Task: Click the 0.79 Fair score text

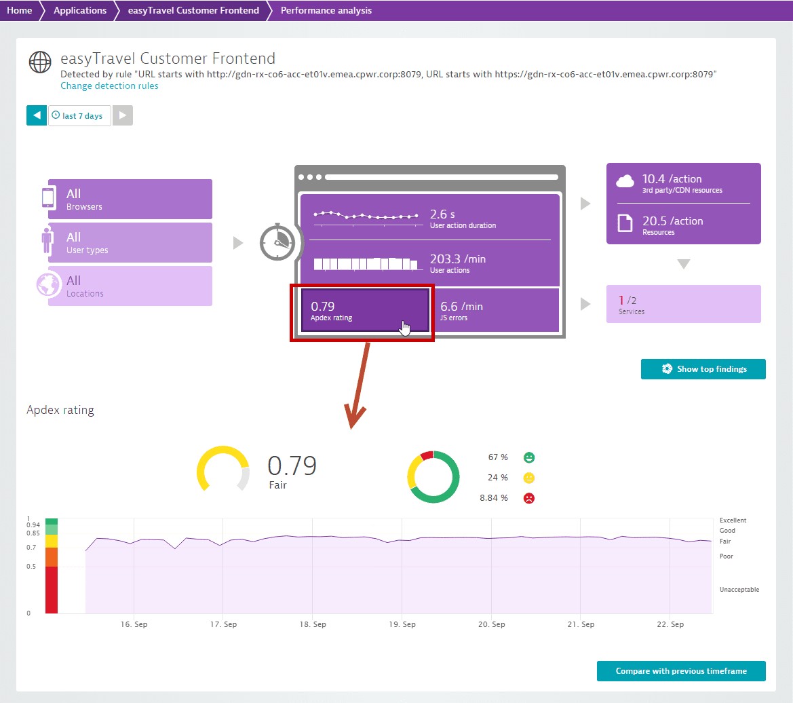Action: click(x=292, y=472)
